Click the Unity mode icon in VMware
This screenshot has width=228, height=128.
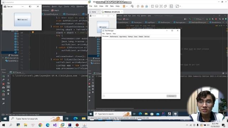click(x=165, y=6)
